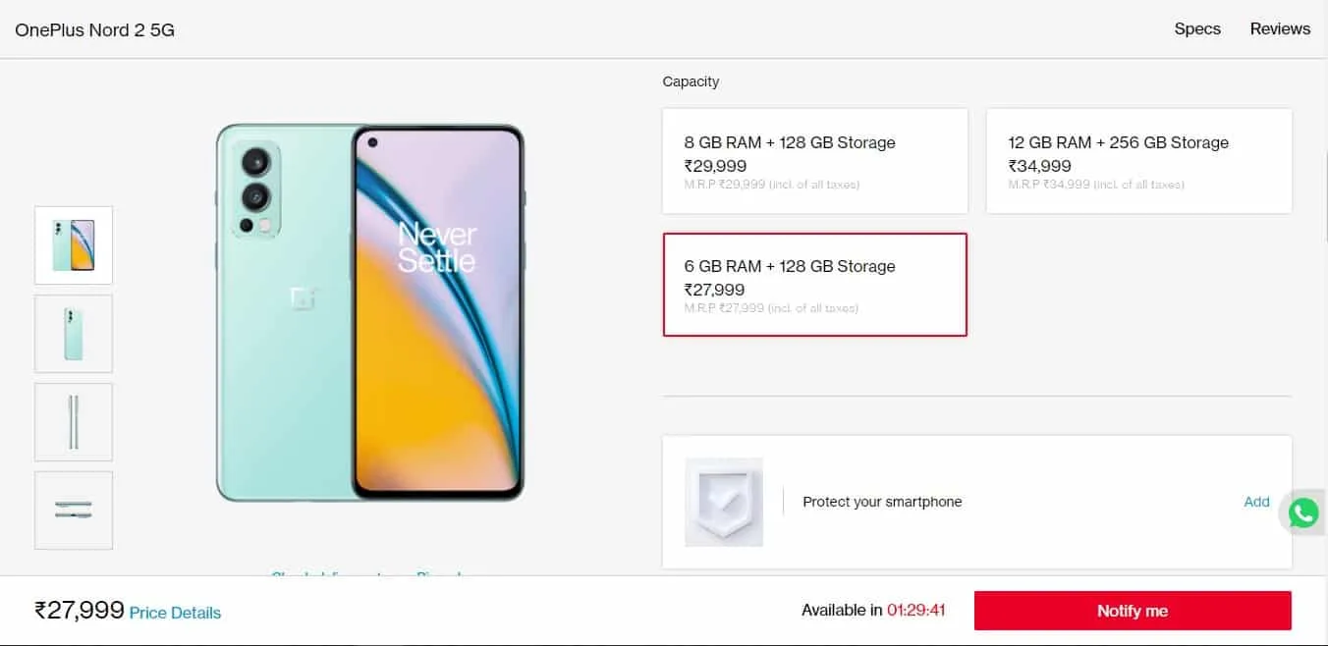Choose 12 GB RAM + 256 GB Storage
This screenshot has width=1328, height=646.
coord(1138,161)
